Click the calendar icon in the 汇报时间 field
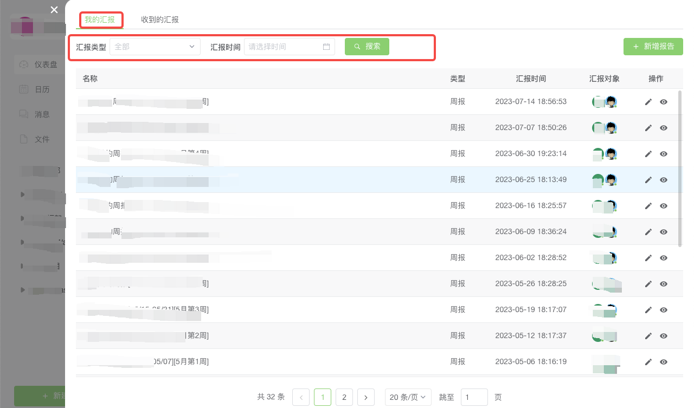 (326, 47)
